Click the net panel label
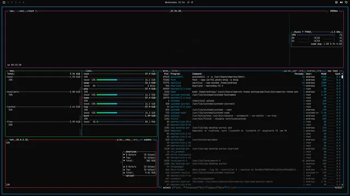This screenshot has height=196, width=350. (11, 140)
